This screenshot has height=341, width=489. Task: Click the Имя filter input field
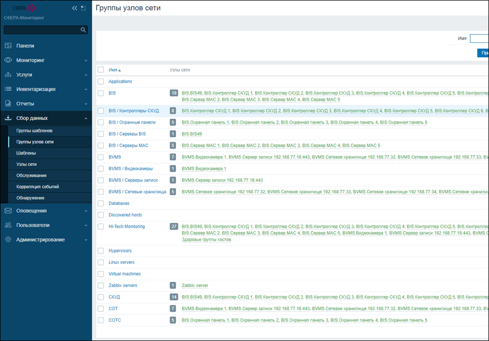click(479, 38)
